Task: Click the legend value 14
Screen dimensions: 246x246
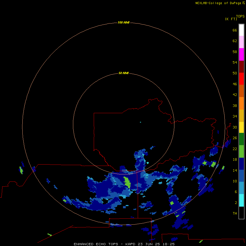Action: point(235,170)
